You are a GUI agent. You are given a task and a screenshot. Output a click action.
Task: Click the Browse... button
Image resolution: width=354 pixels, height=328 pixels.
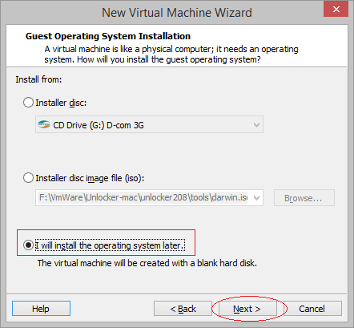tap(304, 198)
